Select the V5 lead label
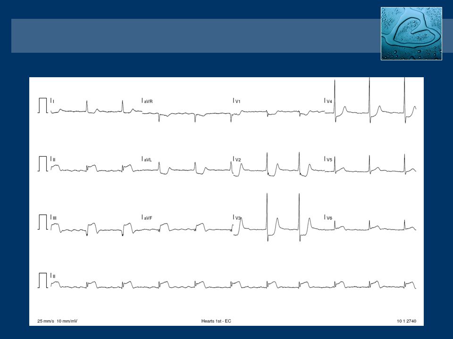The height and width of the screenshot is (339, 453). pos(329,160)
